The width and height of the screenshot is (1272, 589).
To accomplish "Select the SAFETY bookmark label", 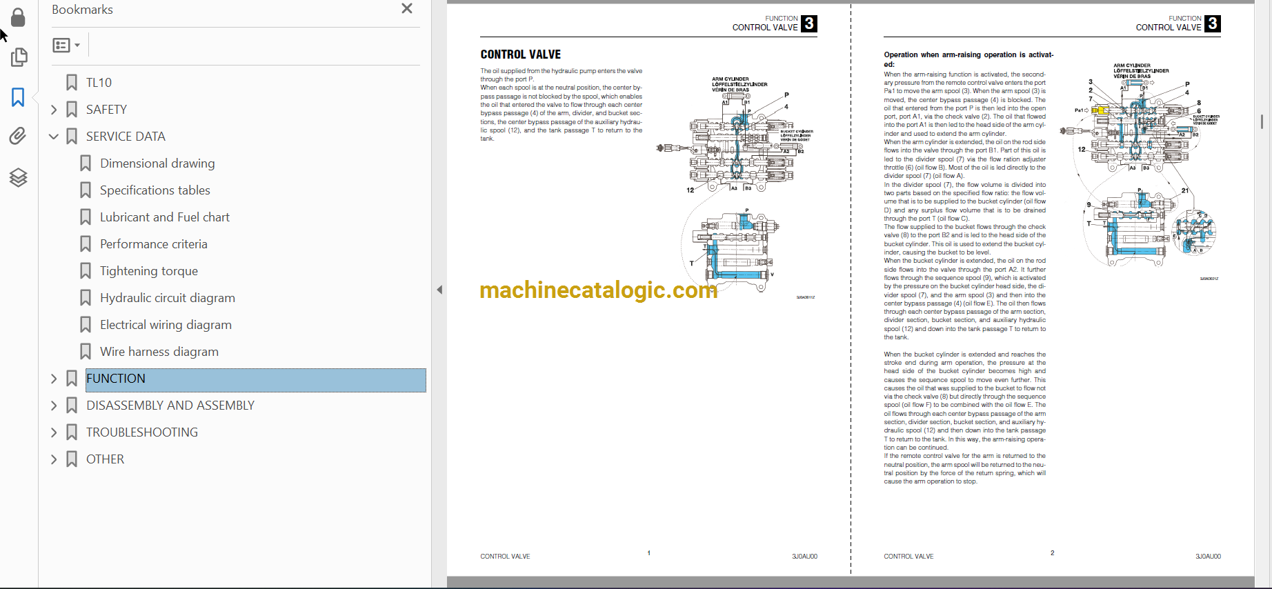I will click(106, 110).
